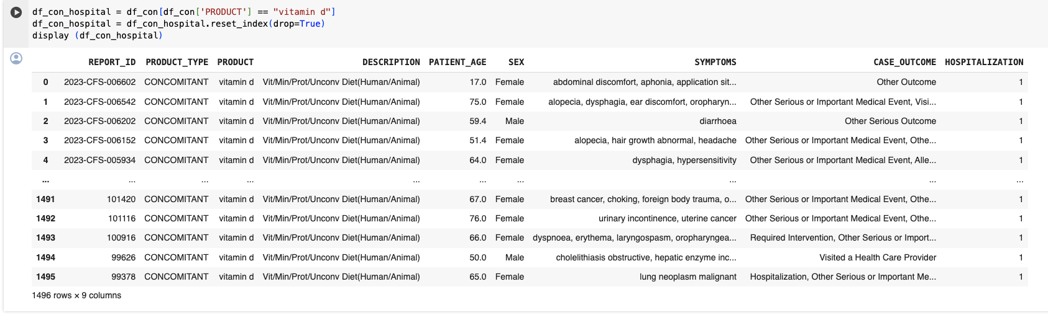
Task: Select report ID 99626 cell
Action: [124, 257]
